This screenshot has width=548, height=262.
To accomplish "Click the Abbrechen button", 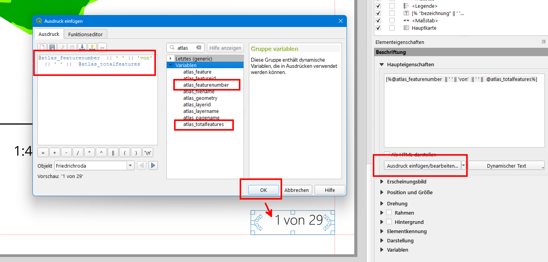I will coord(296,190).
